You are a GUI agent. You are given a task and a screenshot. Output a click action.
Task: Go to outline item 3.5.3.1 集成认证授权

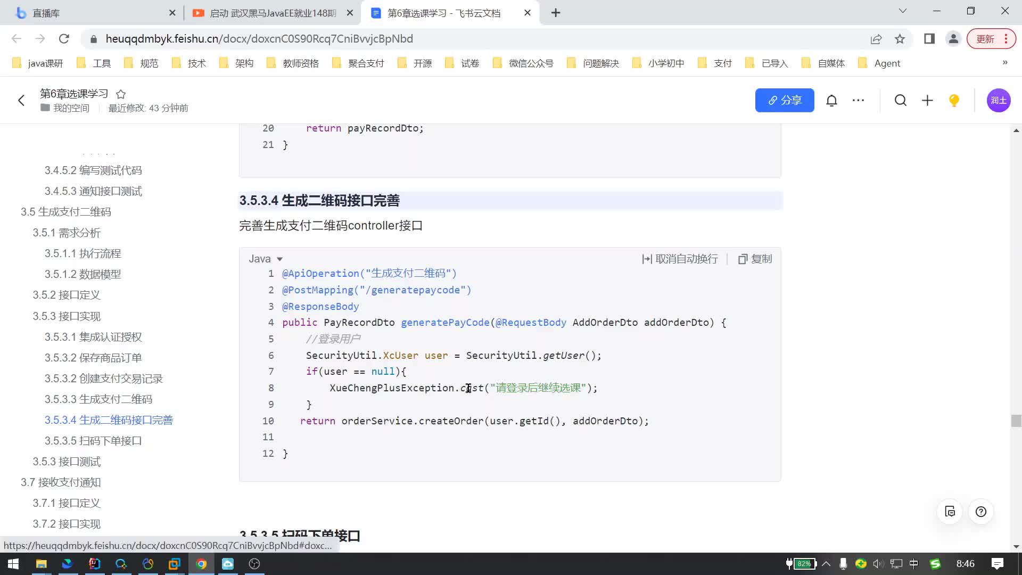click(93, 337)
